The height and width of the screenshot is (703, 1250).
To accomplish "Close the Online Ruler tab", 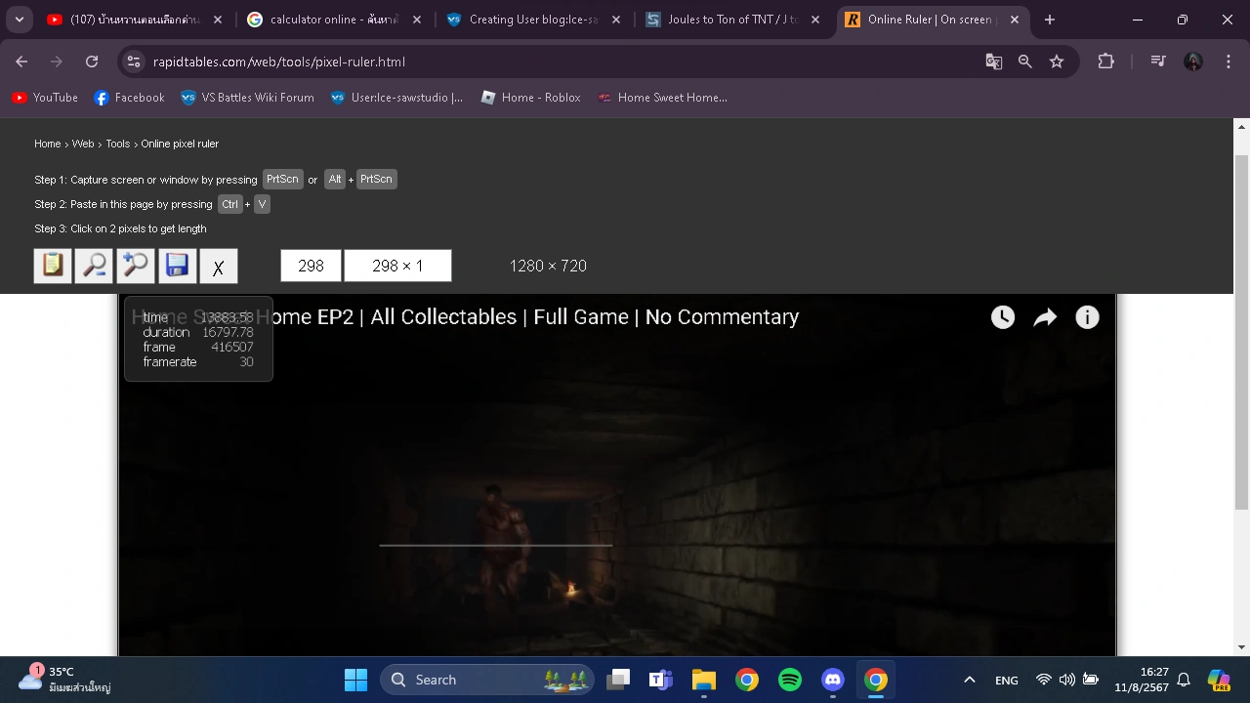I will pyautogui.click(x=1015, y=20).
